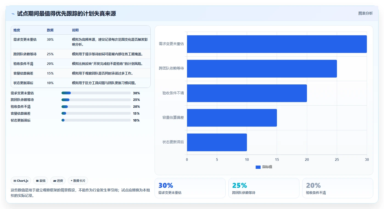Viewport: 384px width, 209px height.
Task: Click the 容量估算偏差 chart bar
Action: click(x=232, y=118)
